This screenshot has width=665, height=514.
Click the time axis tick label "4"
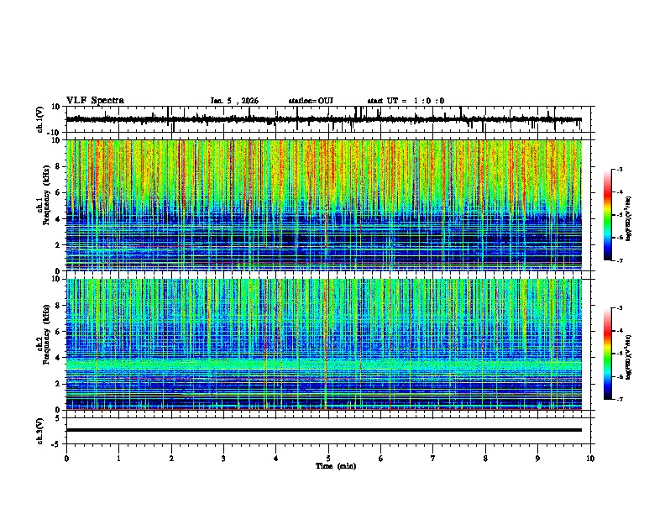tap(275, 459)
